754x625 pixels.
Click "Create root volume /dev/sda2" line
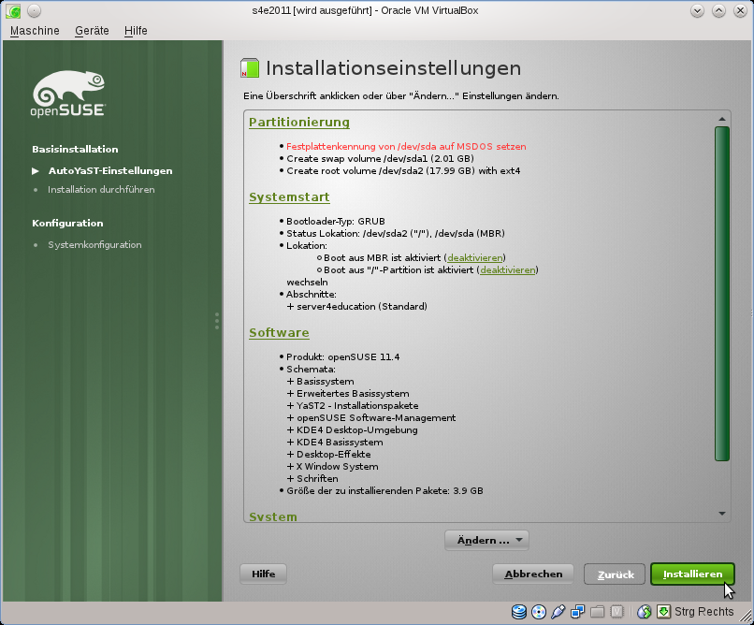[x=403, y=170]
